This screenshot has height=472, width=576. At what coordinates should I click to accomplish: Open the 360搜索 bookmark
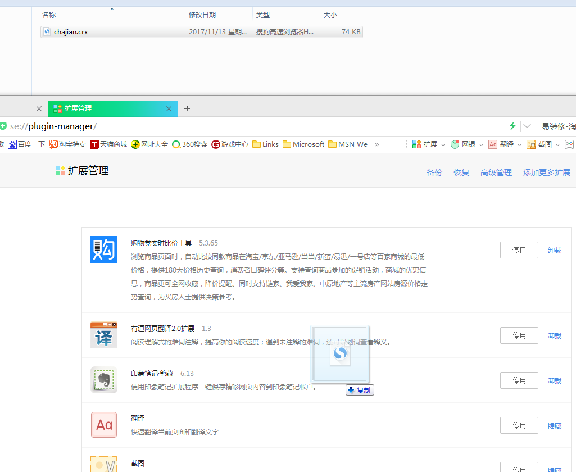pyautogui.click(x=189, y=144)
